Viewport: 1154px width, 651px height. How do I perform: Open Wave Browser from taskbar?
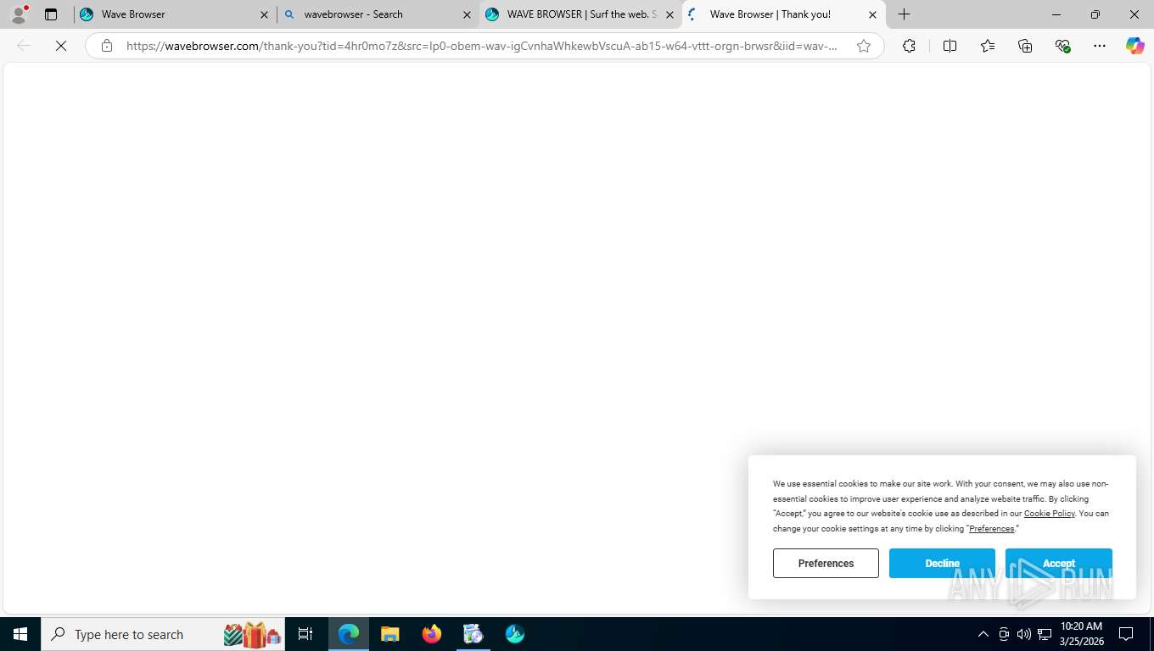515,634
